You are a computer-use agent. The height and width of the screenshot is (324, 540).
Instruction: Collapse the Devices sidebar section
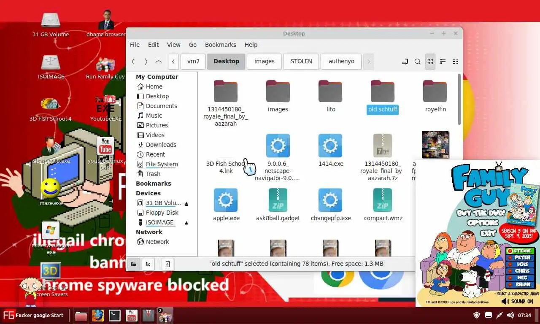tap(148, 193)
